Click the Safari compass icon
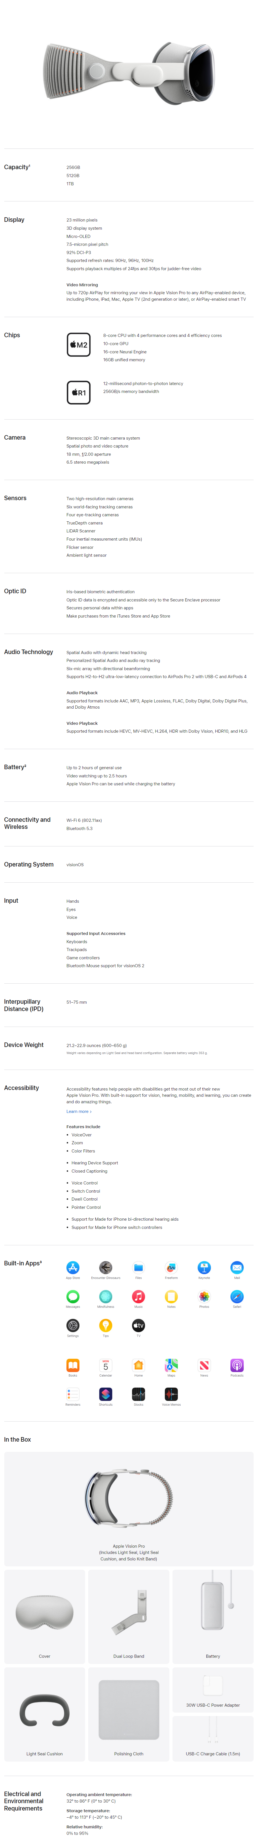Image resolution: width=257 pixels, height=1847 pixels. (x=237, y=1296)
